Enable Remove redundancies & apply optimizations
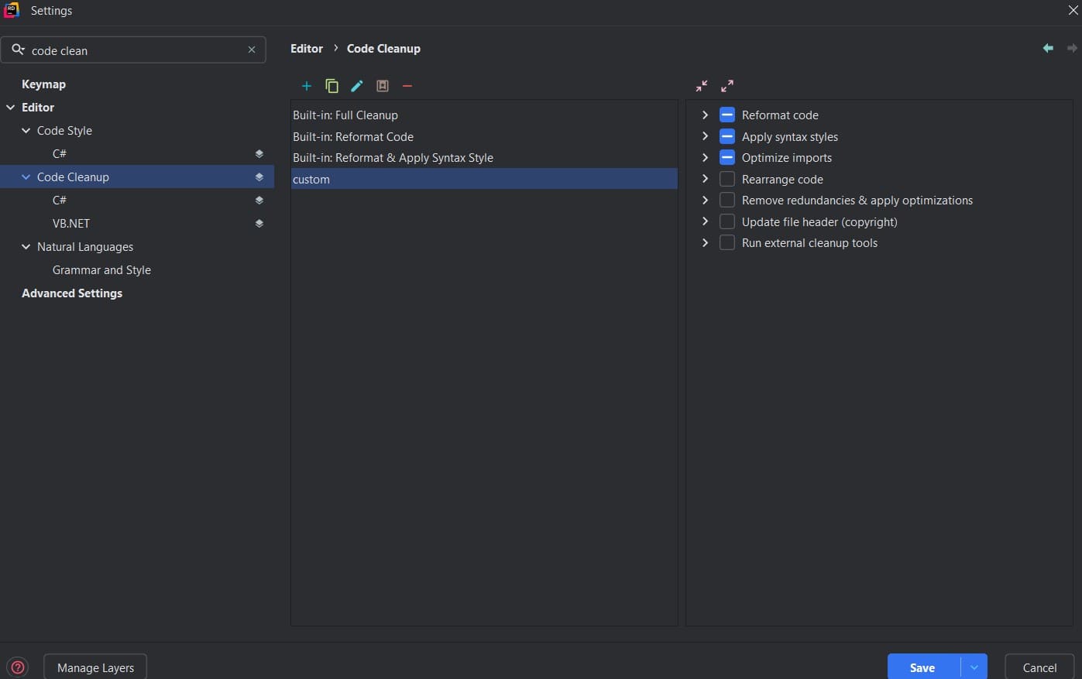The height and width of the screenshot is (679, 1082). point(727,201)
